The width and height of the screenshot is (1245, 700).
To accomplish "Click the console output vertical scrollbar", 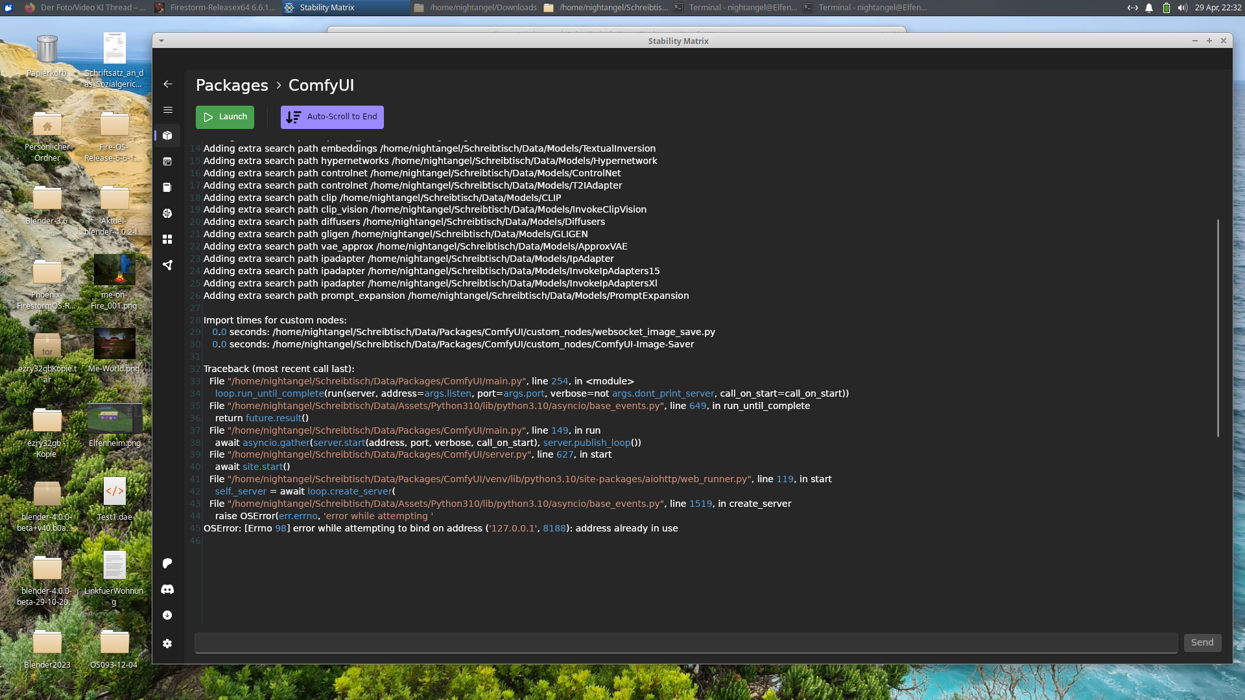I will [1218, 327].
